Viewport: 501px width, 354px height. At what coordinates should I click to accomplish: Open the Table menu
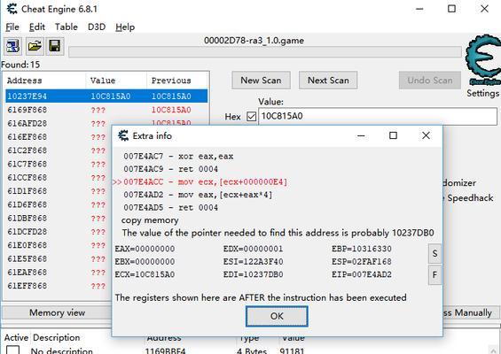click(67, 27)
